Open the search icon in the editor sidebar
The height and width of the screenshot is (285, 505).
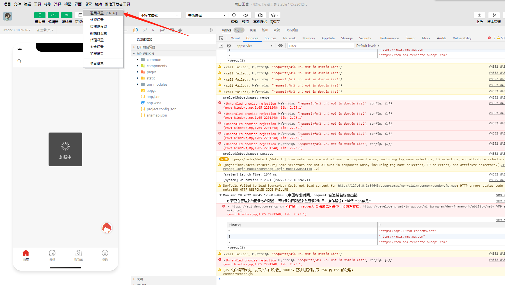click(x=145, y=30)
